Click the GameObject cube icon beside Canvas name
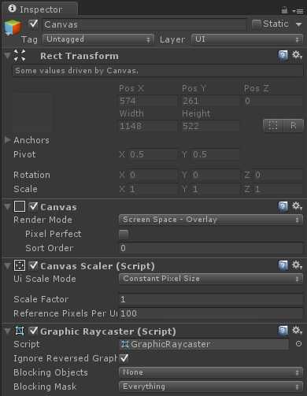 [13, 28]
